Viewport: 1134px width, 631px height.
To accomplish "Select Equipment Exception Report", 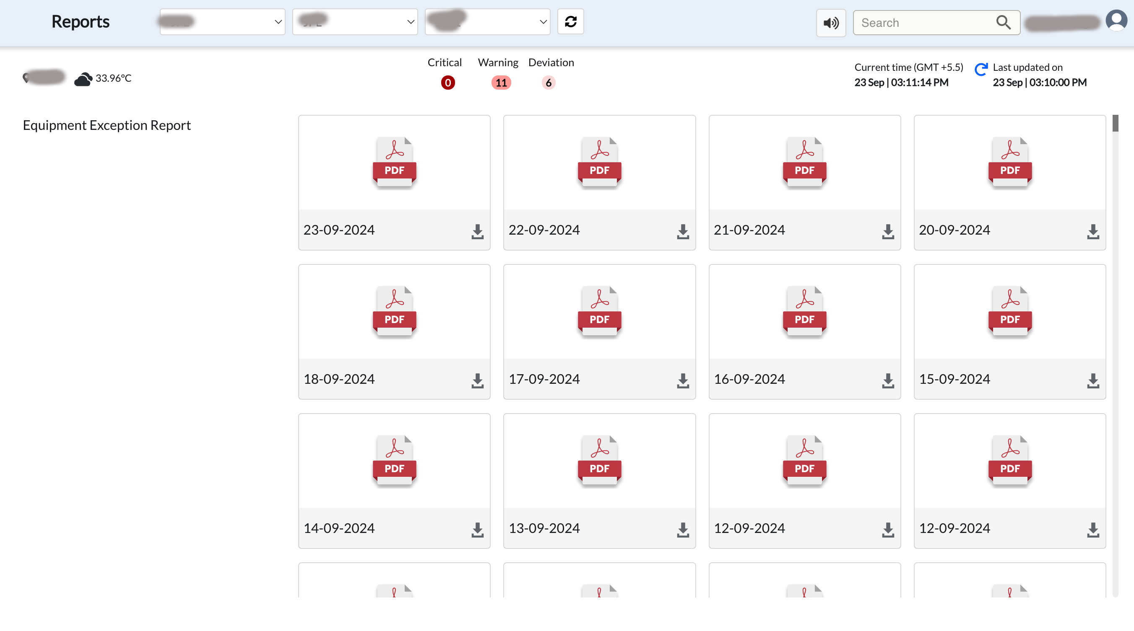I will coord(107,125).
